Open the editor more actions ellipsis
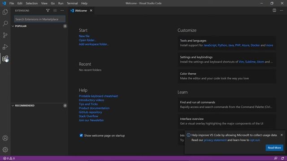287x161 pixels. pyautogui.click(x=281, y=10)
